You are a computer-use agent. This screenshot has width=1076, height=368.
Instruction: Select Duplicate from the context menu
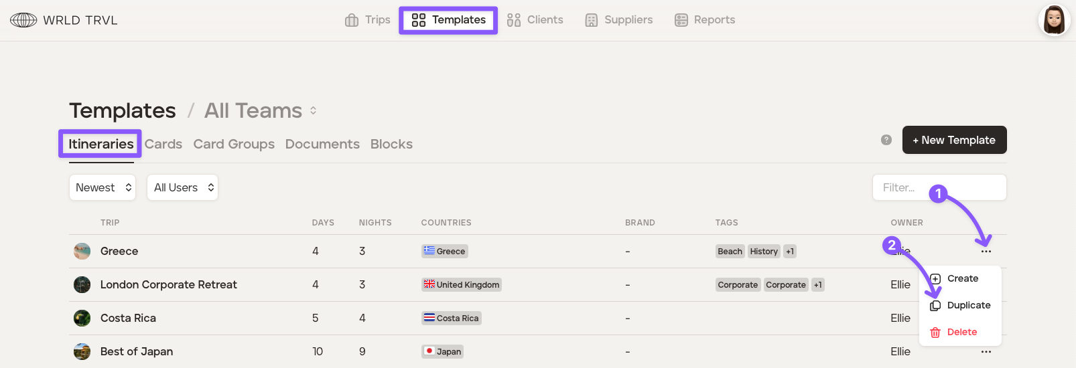(x=967, y=305)
